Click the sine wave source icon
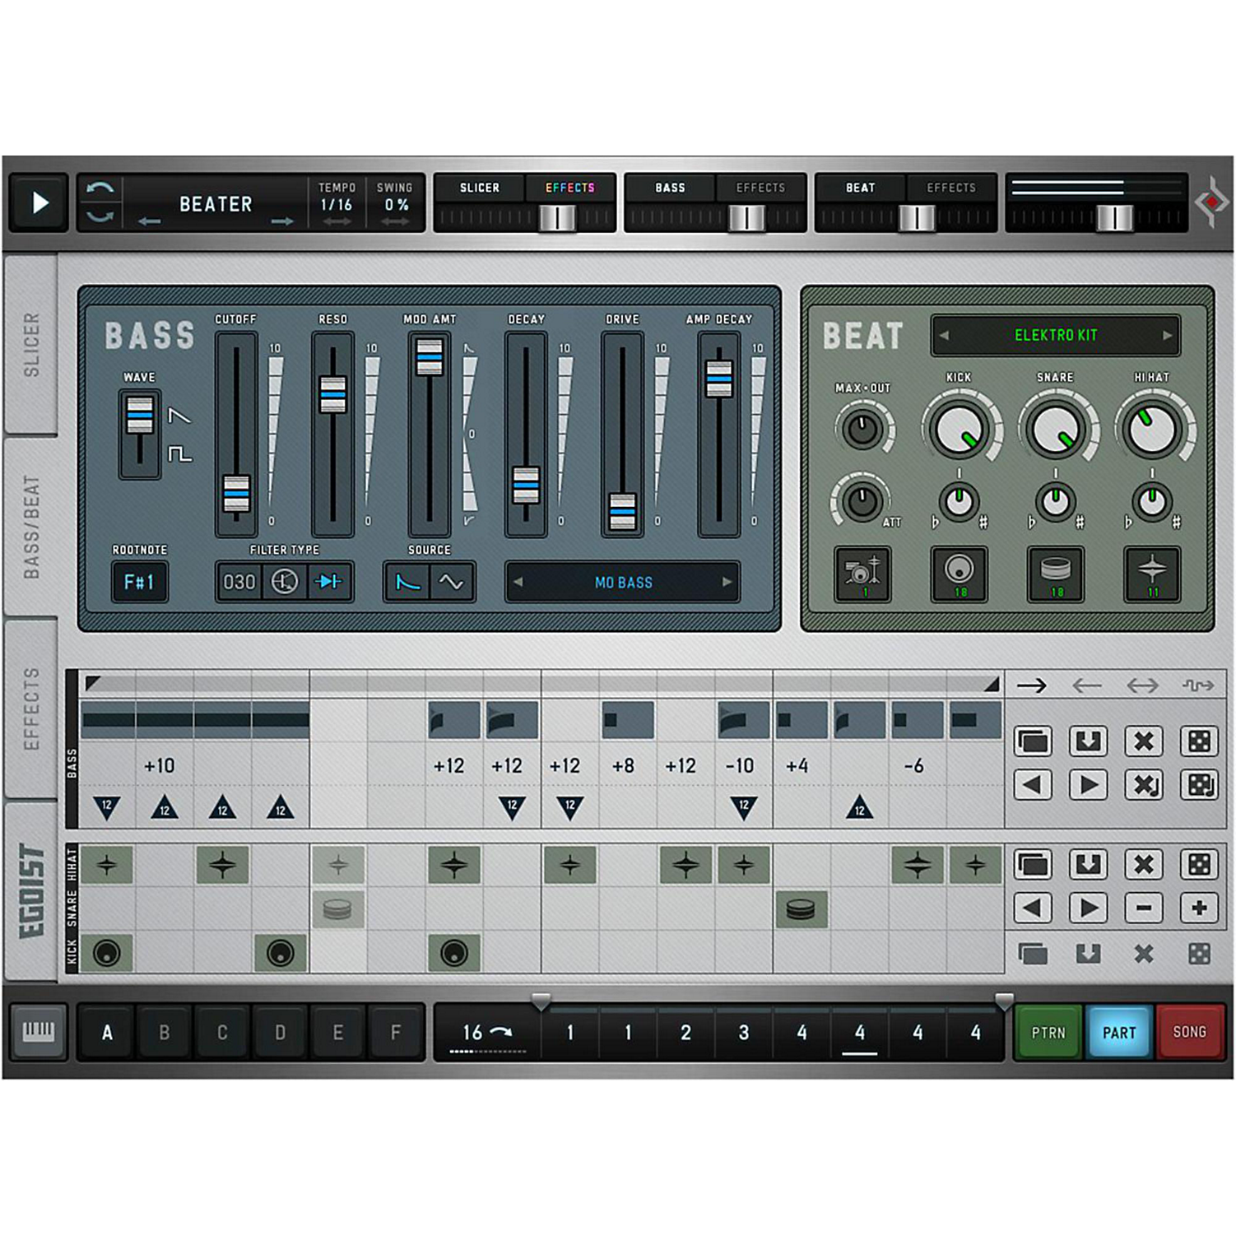Viewport: 1236px width, 1236px height. coord(451,582)
